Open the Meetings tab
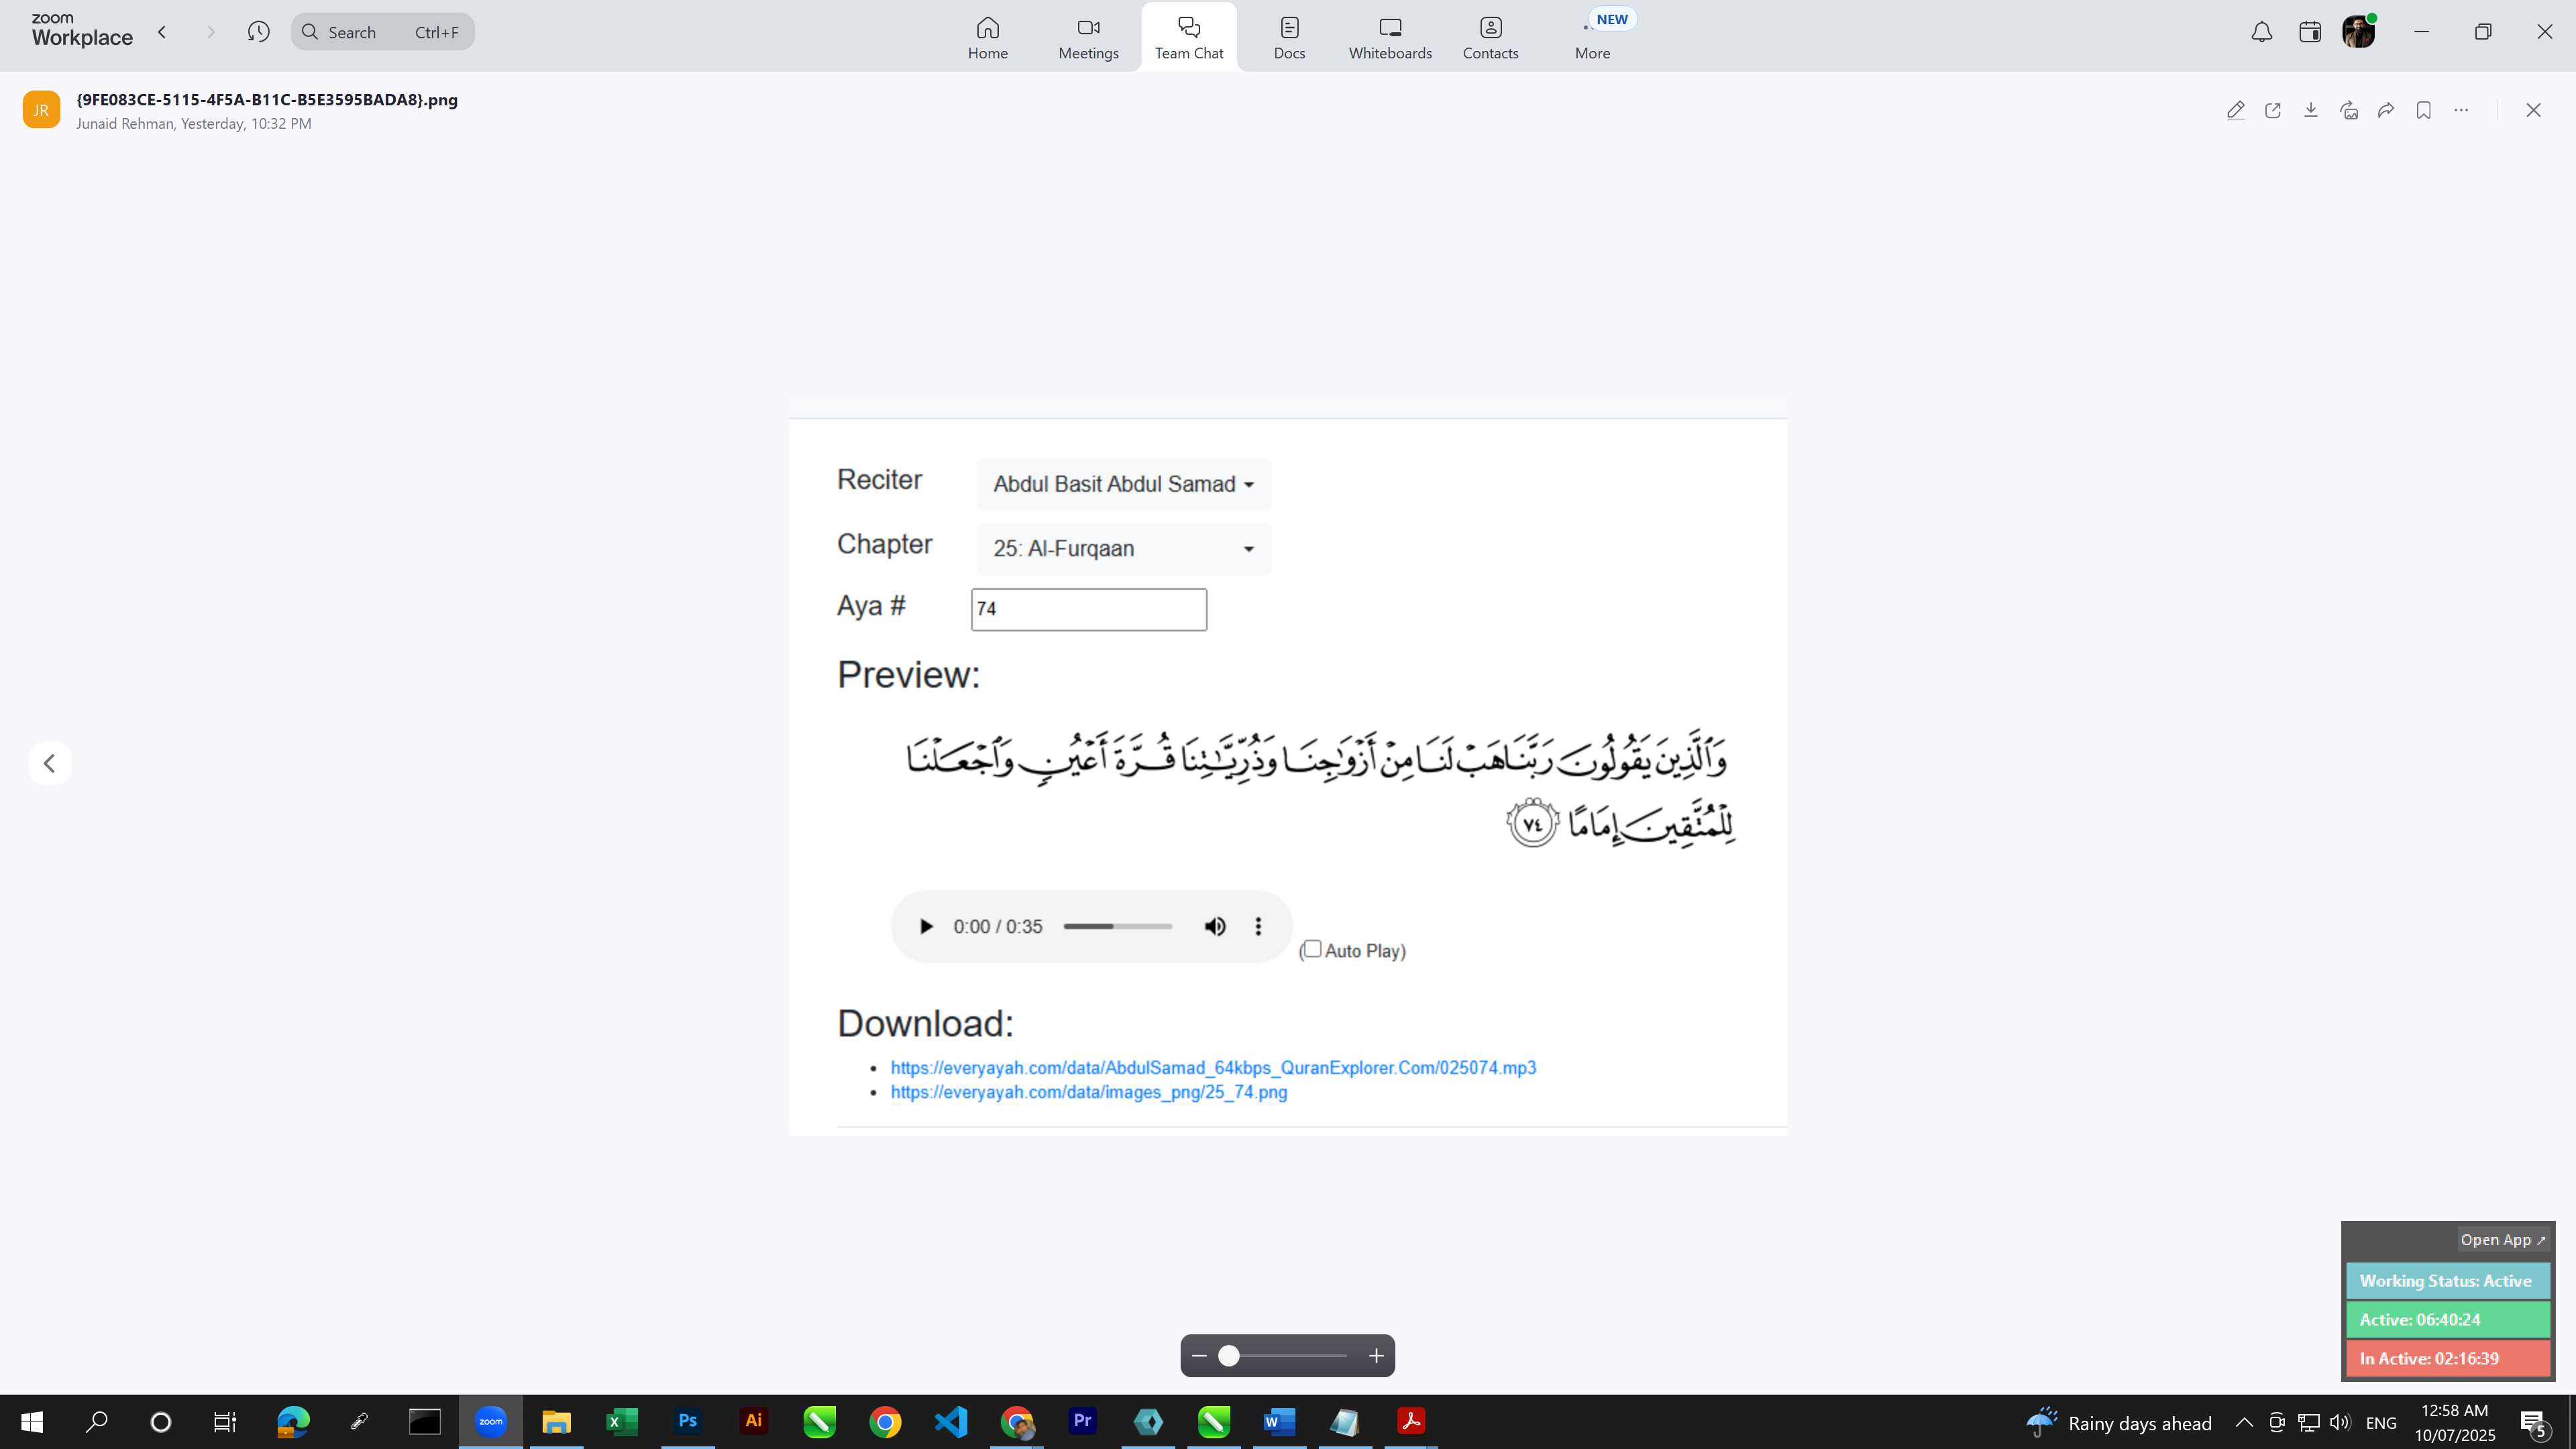Screen dimensions: 2576x1449 click(1088, 38)
